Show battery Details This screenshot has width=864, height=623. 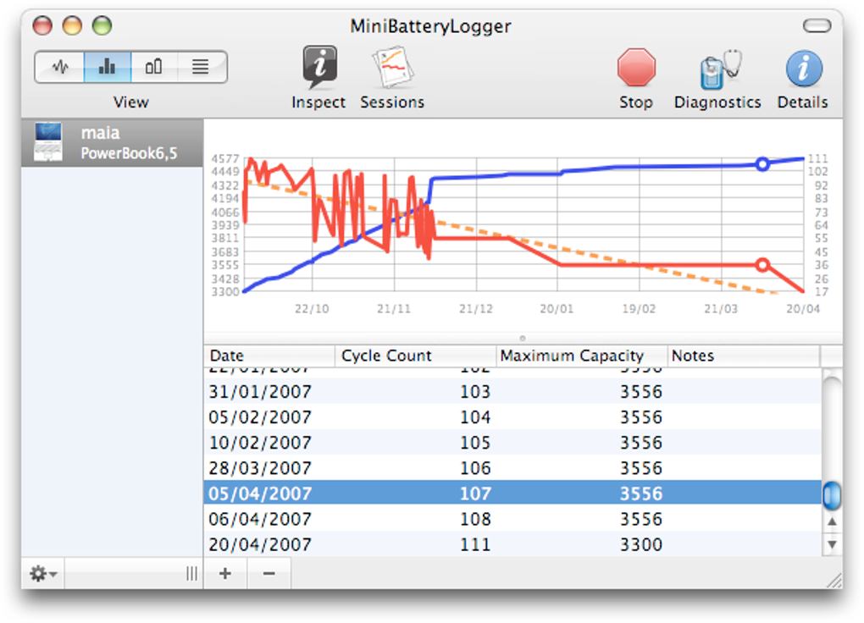tap(802, 80)
